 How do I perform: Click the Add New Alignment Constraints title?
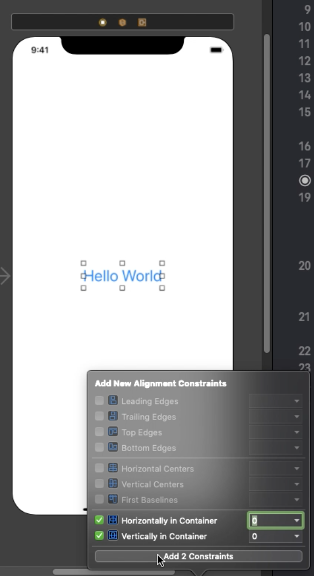pyautogui.click(x=161, y=383)
